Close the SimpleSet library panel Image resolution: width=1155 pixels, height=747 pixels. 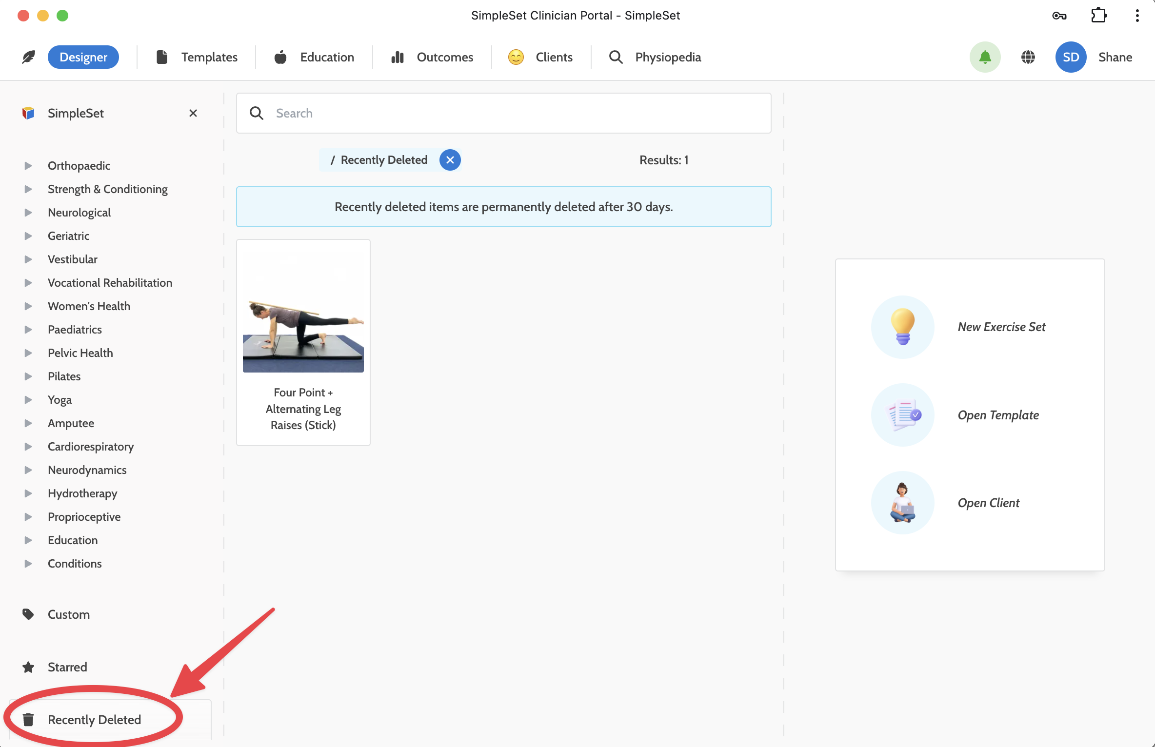pos(193,113)
